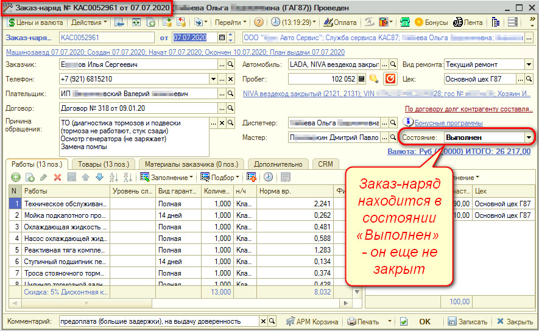Click the clock icon in Работы toolbar
The width and height of the screenshot is (539, 331).
tap(268, 177)
